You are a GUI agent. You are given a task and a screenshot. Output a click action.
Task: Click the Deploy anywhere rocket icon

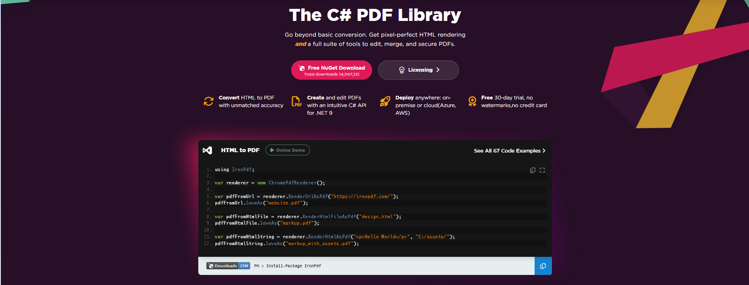[385, 101]
